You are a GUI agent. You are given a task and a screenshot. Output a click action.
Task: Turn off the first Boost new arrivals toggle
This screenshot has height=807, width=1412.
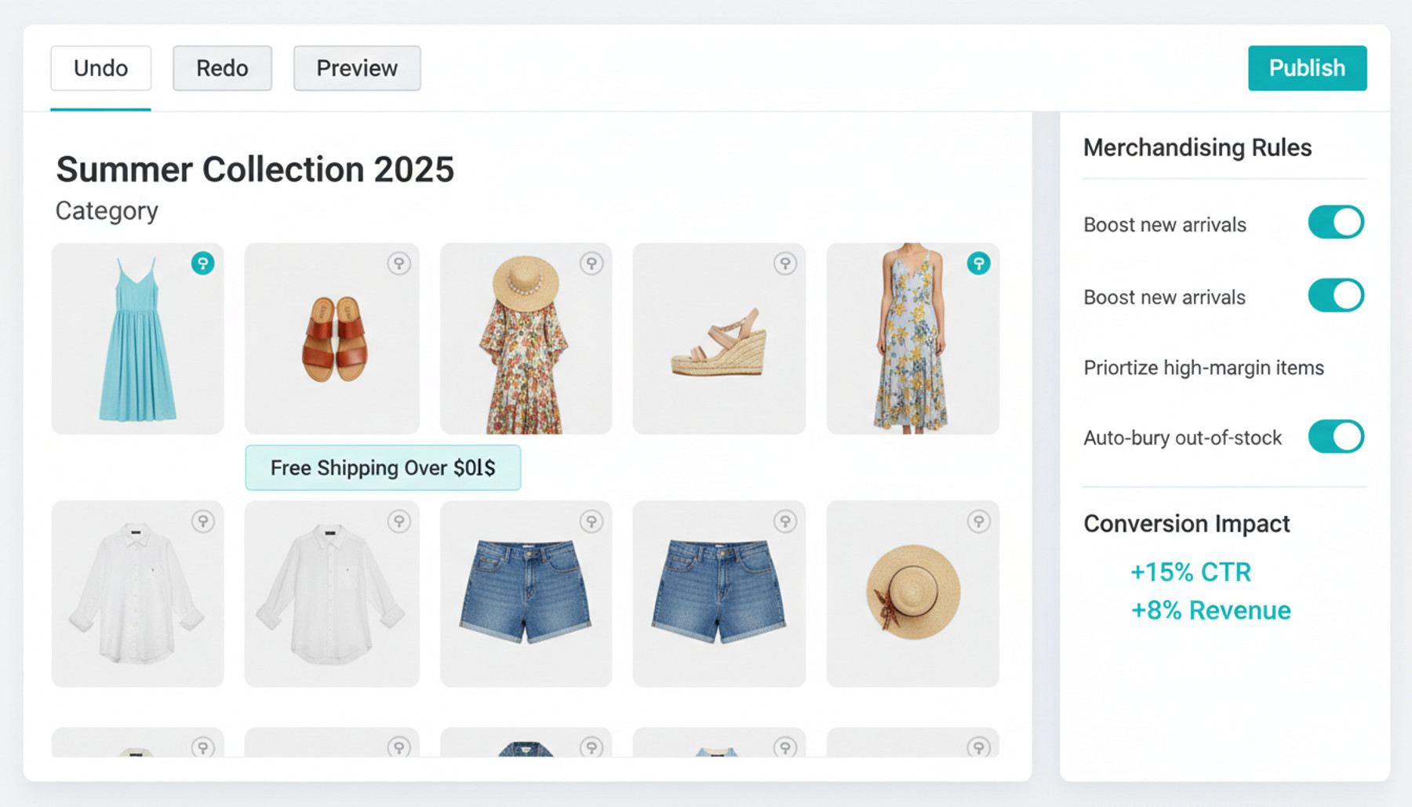1336,223
